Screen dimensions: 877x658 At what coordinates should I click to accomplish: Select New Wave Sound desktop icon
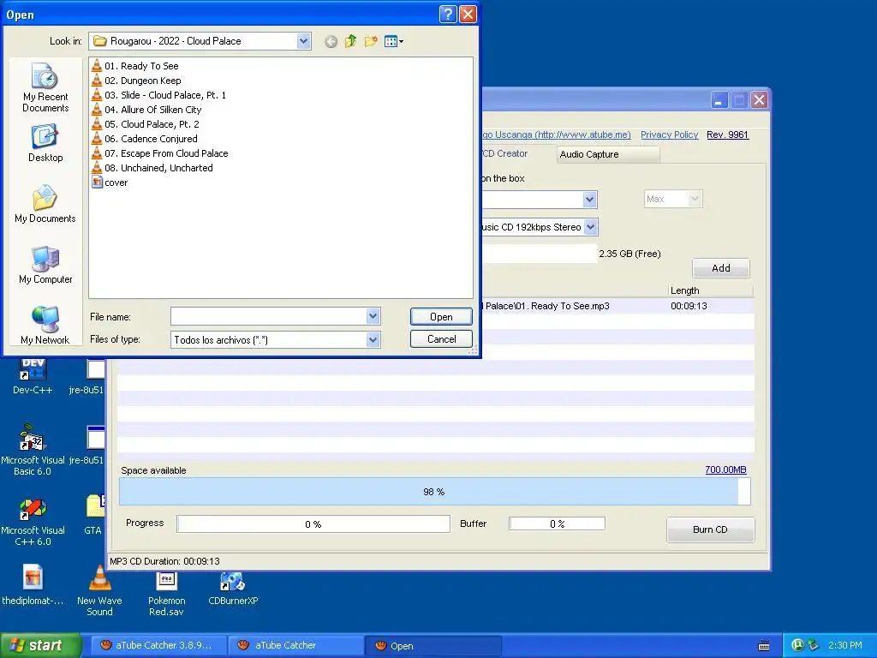[99, 591]
